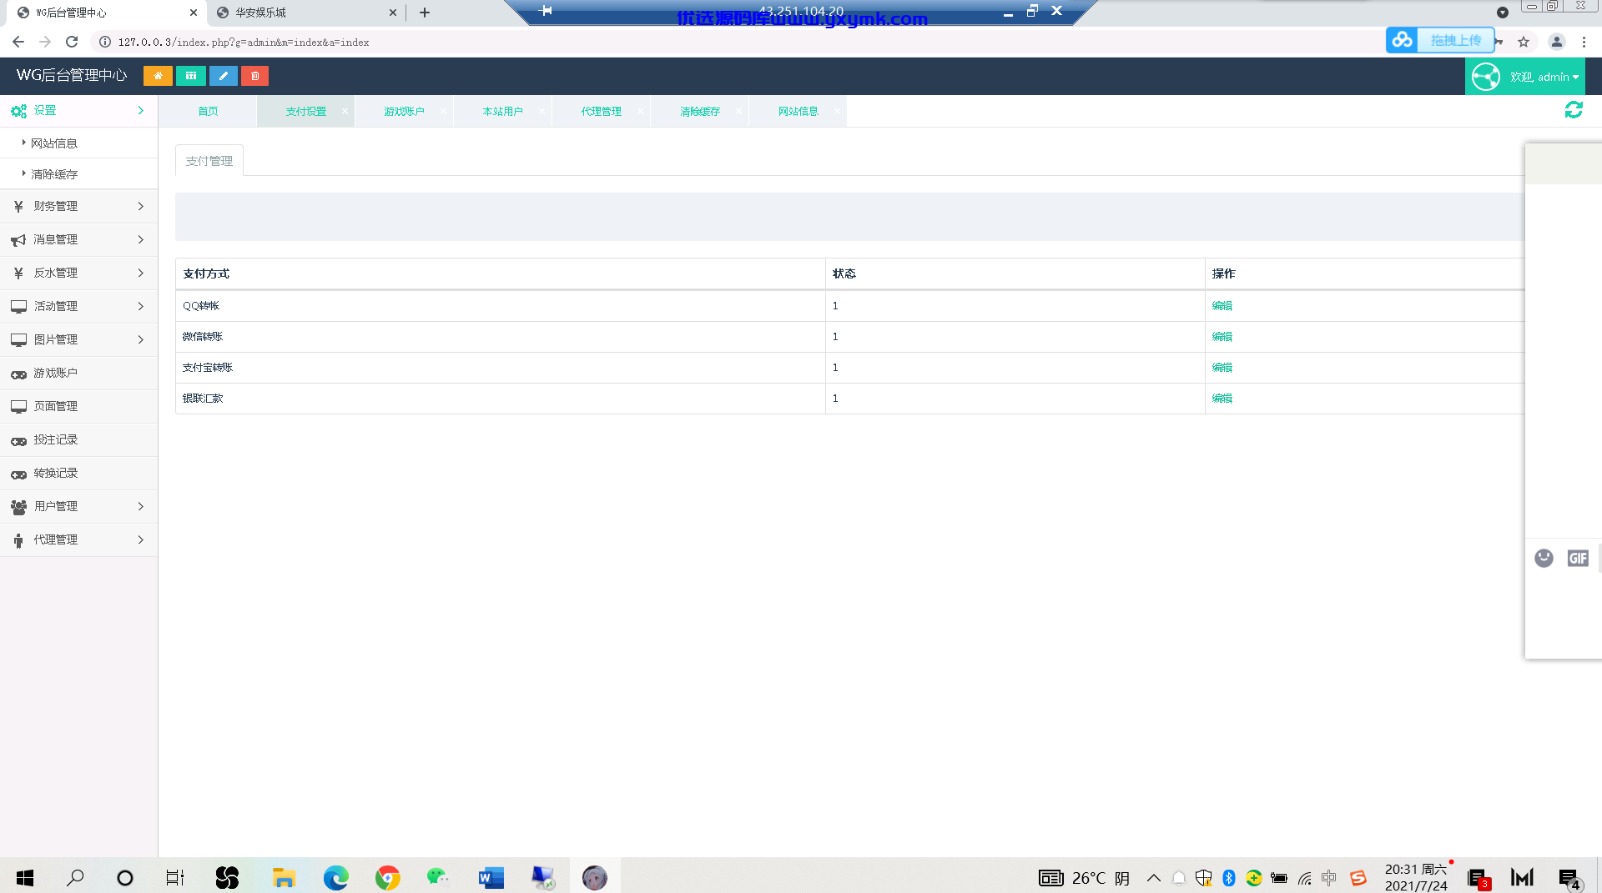The height and width of the screenshot is (893, 1602).
Task: Bookmark this page with the star icon
Action: (1524, 42)
